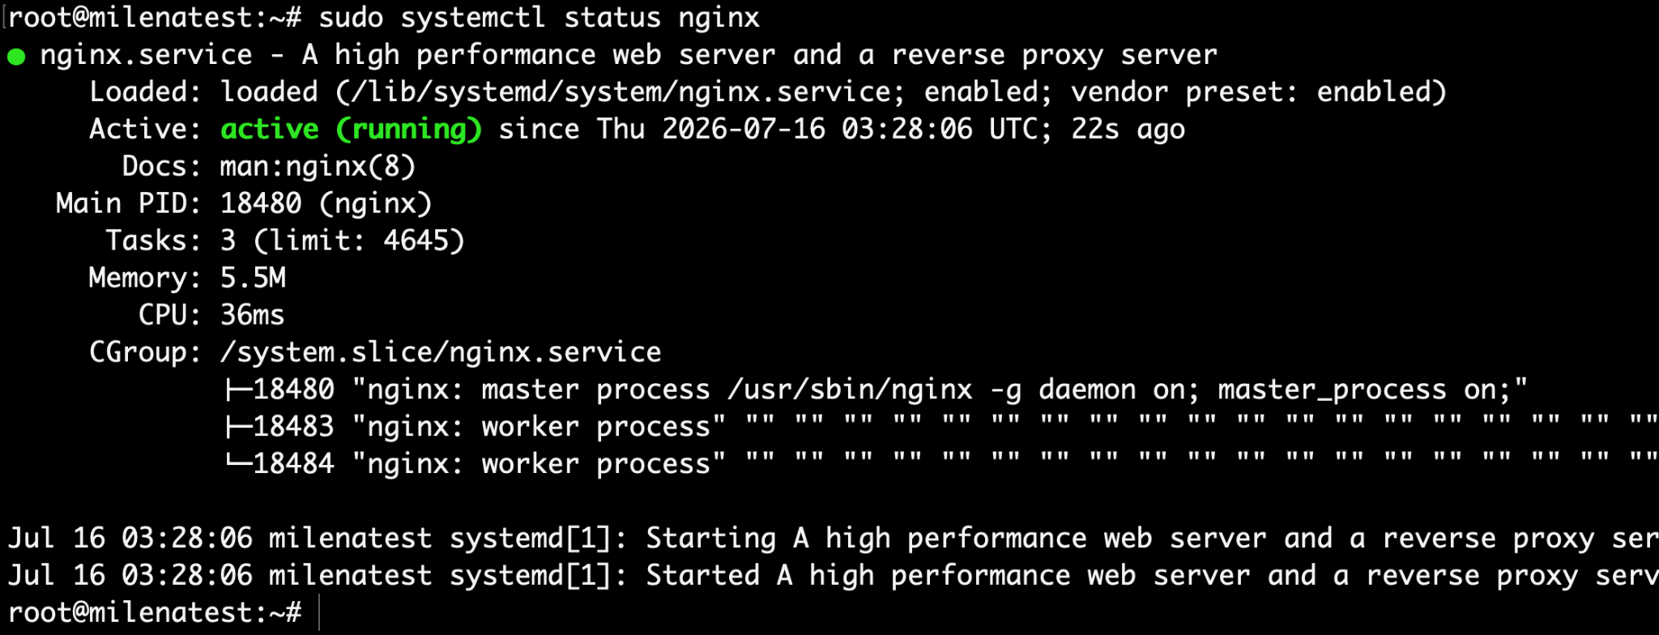Click the Memory value 5.5M

point(253,278)
